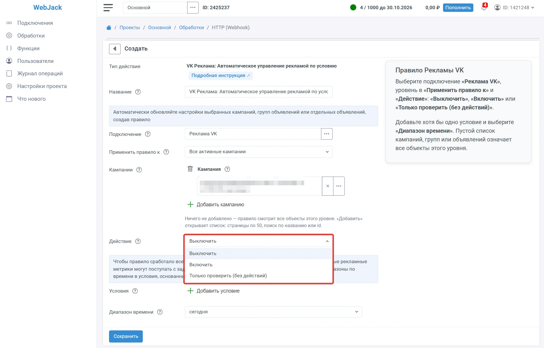Screen dimensions: 544x348
Task: Open Подробная инструкция link
Action: pyautogui.click(x=221, y=76)
